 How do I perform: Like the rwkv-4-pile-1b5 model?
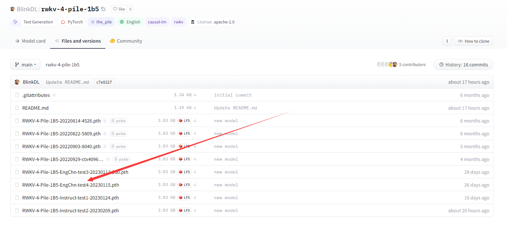(x=119, y=9)
